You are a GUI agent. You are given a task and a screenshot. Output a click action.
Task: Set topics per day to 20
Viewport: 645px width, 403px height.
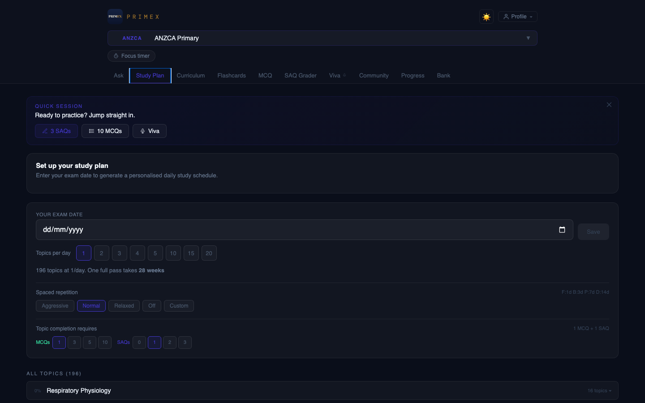pyautogui.click(x=209, y=253)
